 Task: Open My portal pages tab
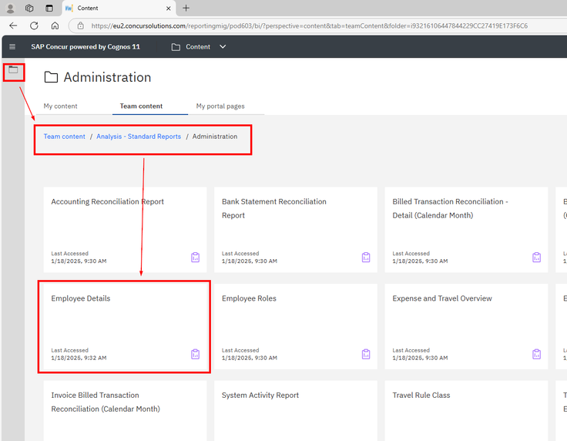click(x=220, y=106)
